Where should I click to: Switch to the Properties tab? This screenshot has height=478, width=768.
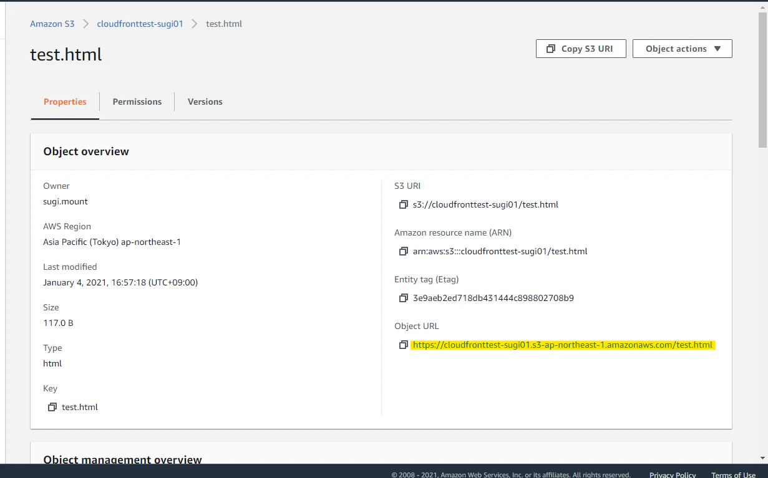[65, 102]
